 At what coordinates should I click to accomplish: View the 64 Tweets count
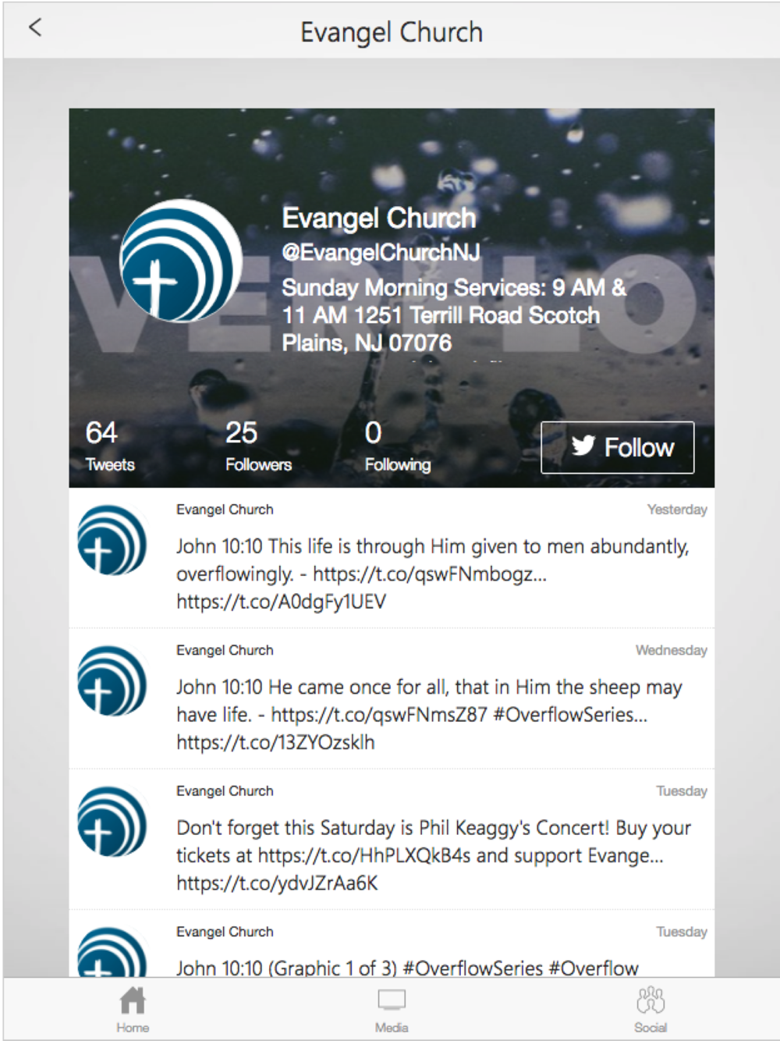click(110, 446)
